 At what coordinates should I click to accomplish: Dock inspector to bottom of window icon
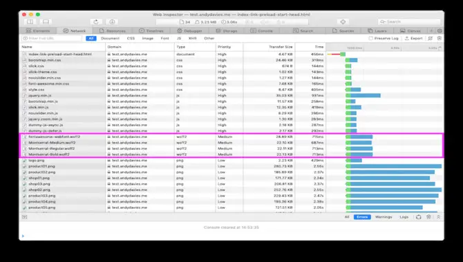(46, 22)
